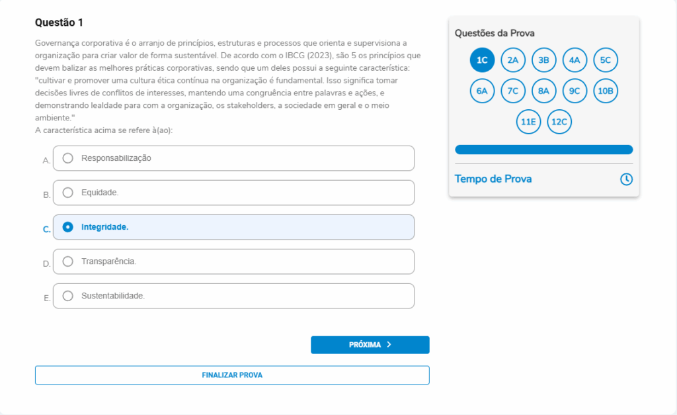Jump to question 7C bubble
The height and width of the screenshot is (415, 677).
pos(513,91)
